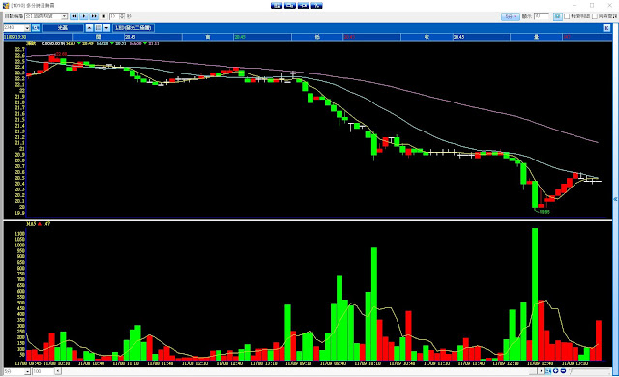
Task: Click the second blue title-bar toolbar icon
Action: 290,6
